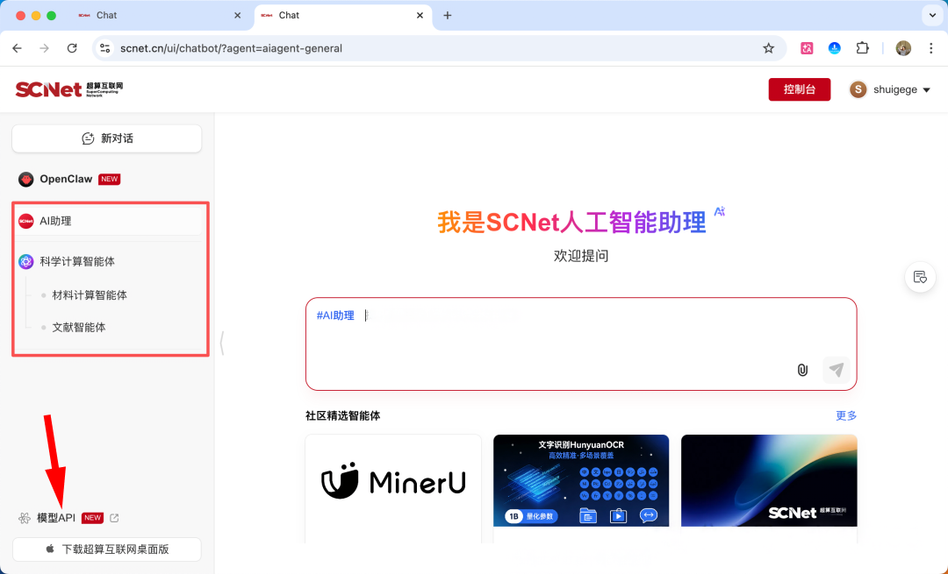This screenshot has height=574, width=948.
Task: Switch to the first Chat tab
Action: [x=160, y=15]
